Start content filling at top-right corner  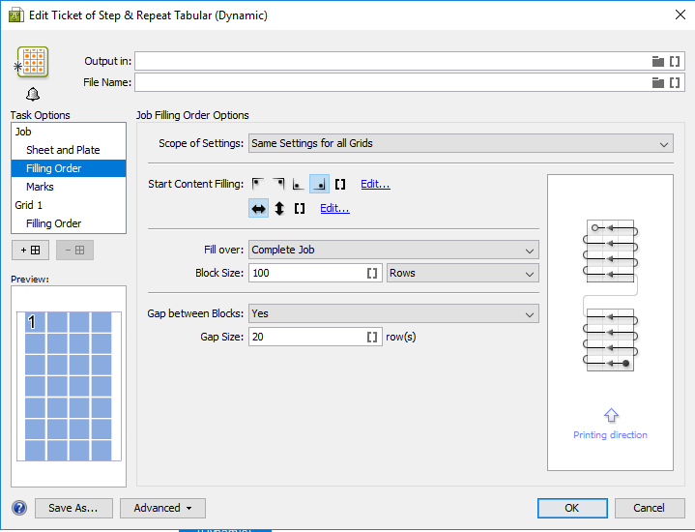point(278,184)
